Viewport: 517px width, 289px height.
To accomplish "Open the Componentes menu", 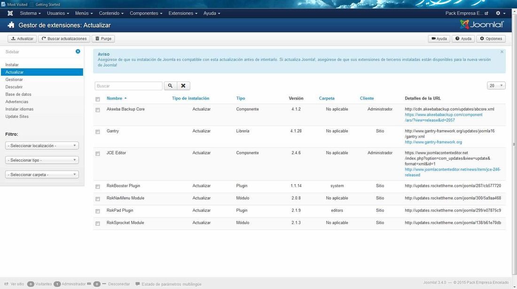I will tap(146, 13).
